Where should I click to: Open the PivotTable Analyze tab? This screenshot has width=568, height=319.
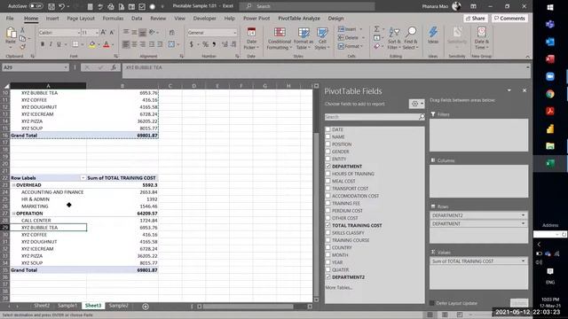click(x=299, y=18)
